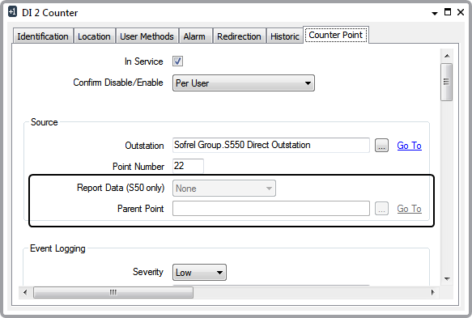The height and width of the screenshot is (318, 472).
Task: Toggle the In Service checkbox
Action: (177, 61)
